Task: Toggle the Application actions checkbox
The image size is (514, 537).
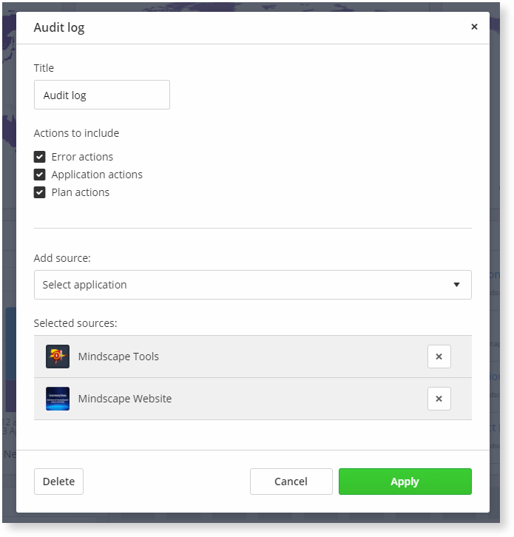Action: pyautogui.click(x=40, y=175)
